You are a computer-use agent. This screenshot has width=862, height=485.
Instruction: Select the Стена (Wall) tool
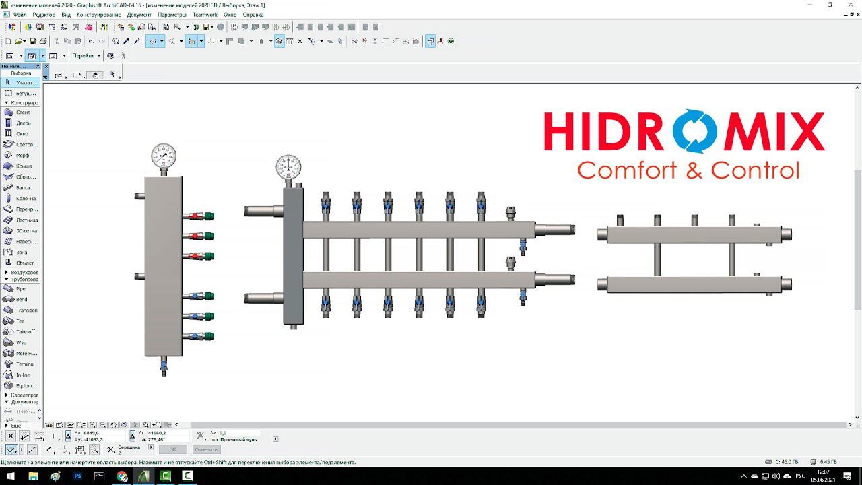pyautogui.click(x=20, y=112)
